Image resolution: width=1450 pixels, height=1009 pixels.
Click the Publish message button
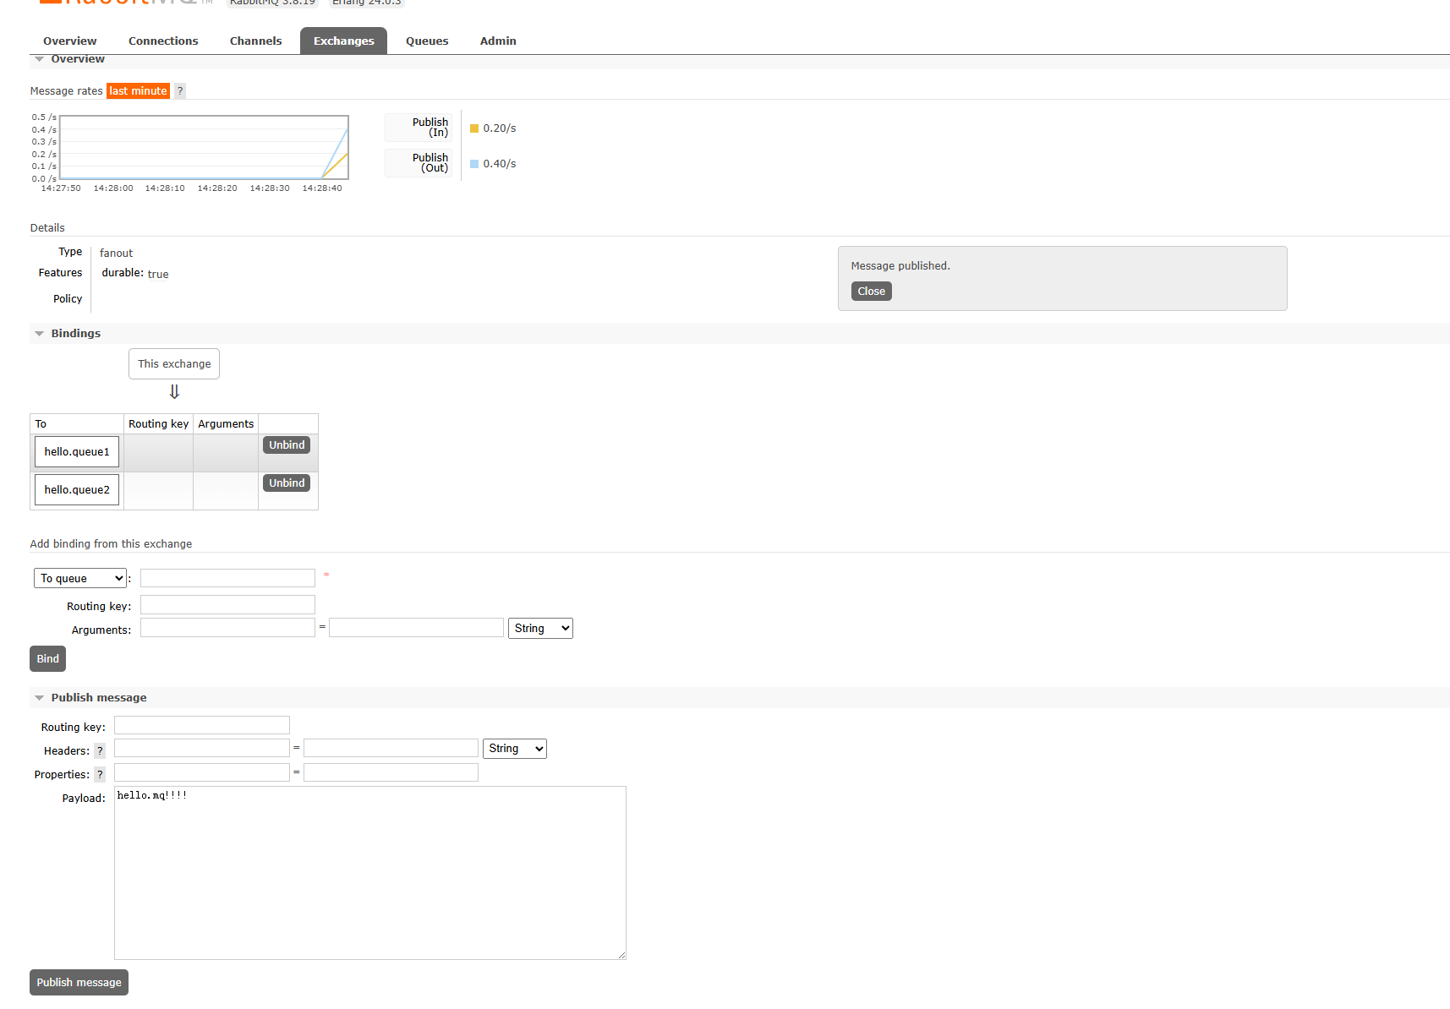[x=79, y=982]
